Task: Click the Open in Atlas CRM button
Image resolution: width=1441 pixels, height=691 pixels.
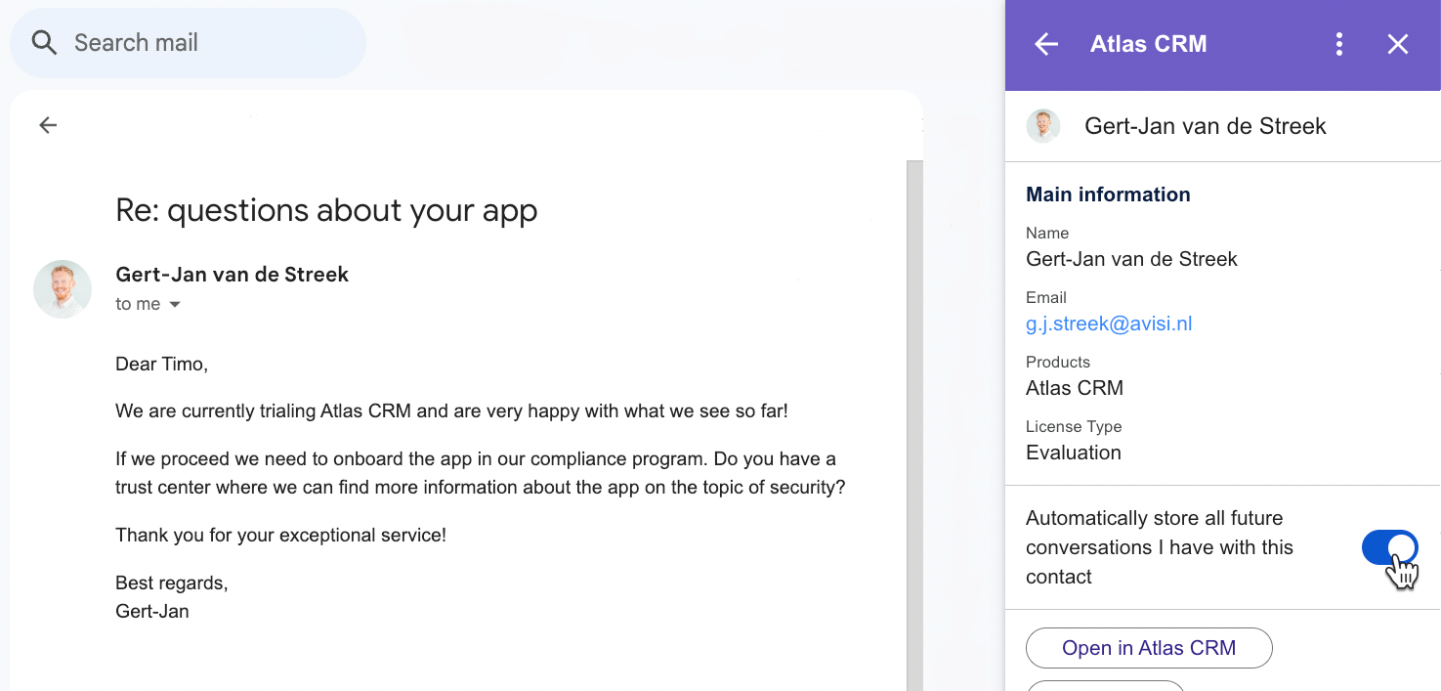Action: coord(1149,648)
